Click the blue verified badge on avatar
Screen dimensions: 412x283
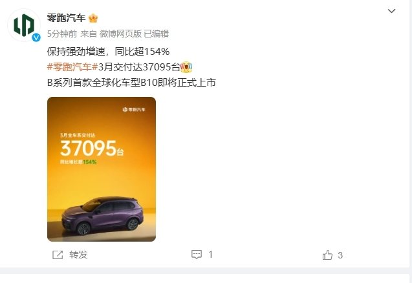[x=36, y=37]
